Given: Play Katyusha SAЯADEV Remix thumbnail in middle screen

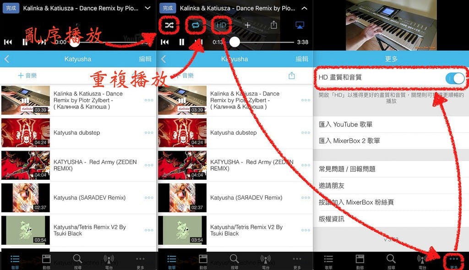Looking at the screenshot, I should pyautogui.click(x=182, y=198).
